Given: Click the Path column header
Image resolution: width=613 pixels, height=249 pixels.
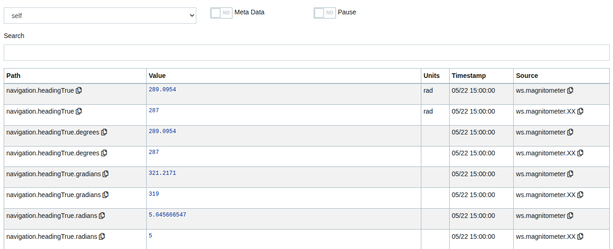Looking at the screenshot, I should pyautogui.click(x=13, y=76).
